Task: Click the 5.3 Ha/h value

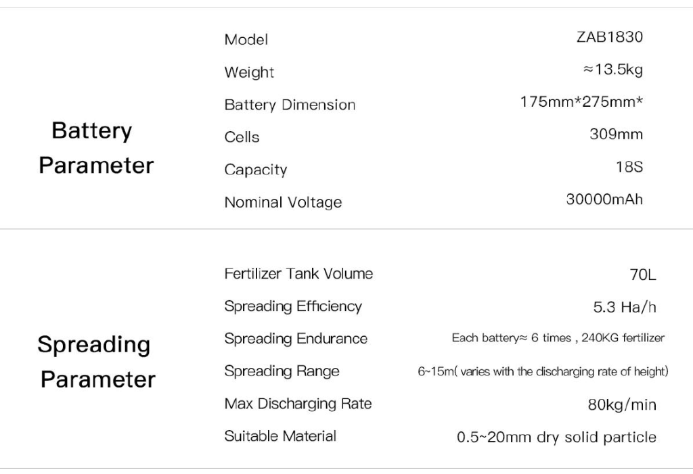Action: pos(625,308)
